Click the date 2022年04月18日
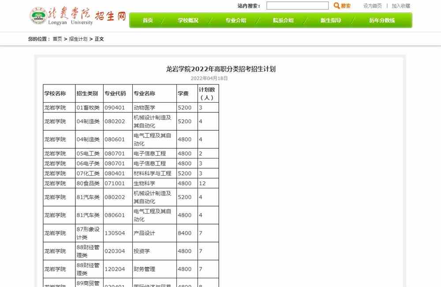This screenshot has height=287, width=441. tap(209, 78)
